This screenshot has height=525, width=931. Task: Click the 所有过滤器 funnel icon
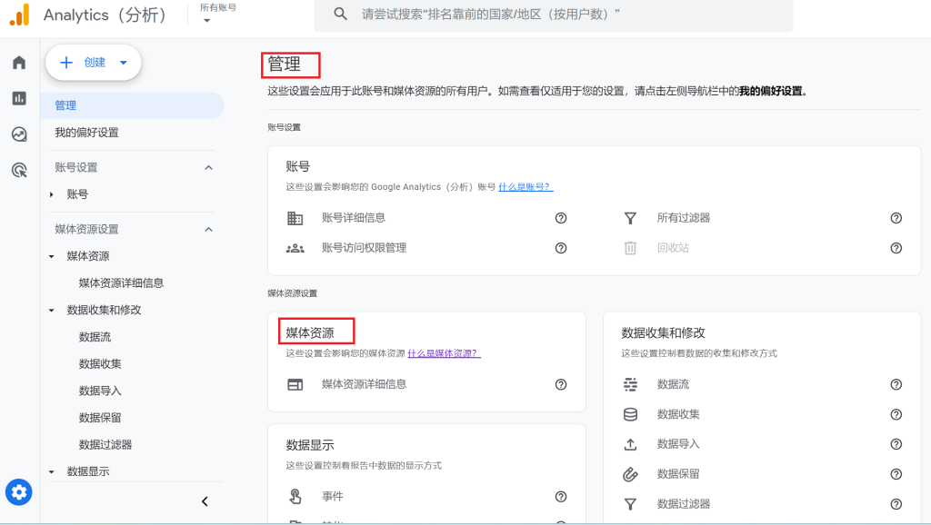[630, 218]
